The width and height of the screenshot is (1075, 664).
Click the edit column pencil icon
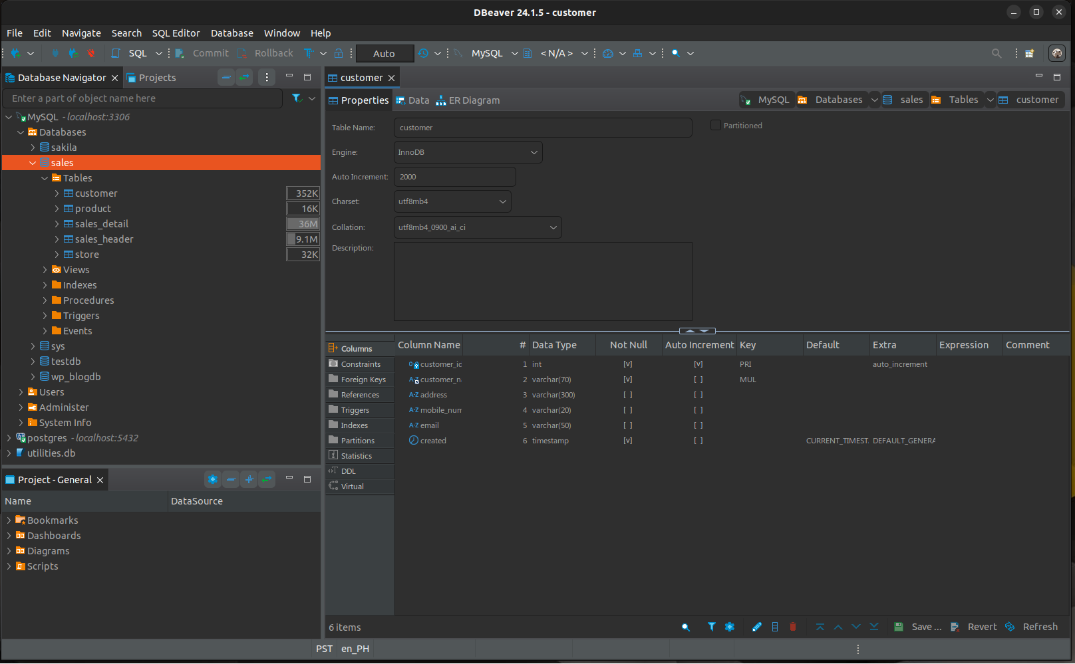(x=756, y=627)
